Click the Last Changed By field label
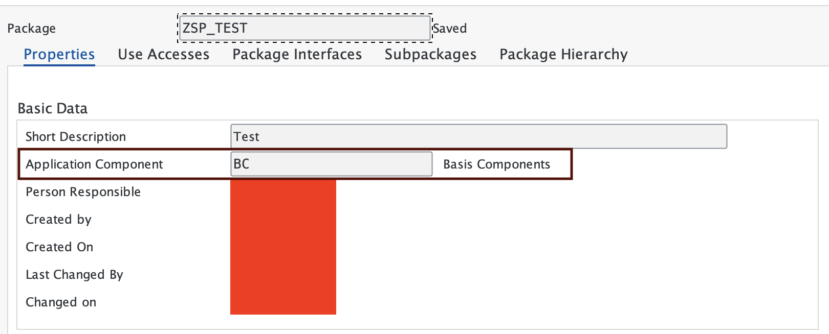Image resolution: width=829 pixels, height=334 pixels. pos(74,274)
